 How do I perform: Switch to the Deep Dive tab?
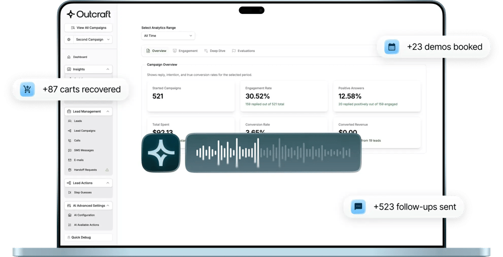215,51
